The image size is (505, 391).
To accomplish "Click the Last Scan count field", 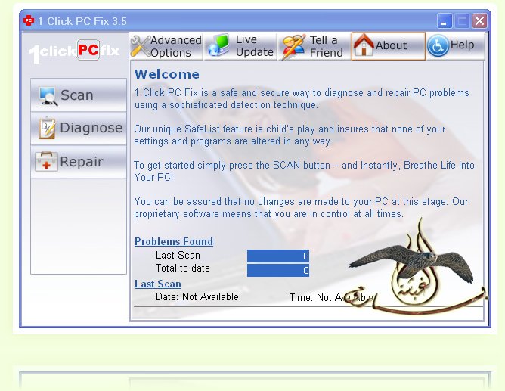I will coord(278,256).
